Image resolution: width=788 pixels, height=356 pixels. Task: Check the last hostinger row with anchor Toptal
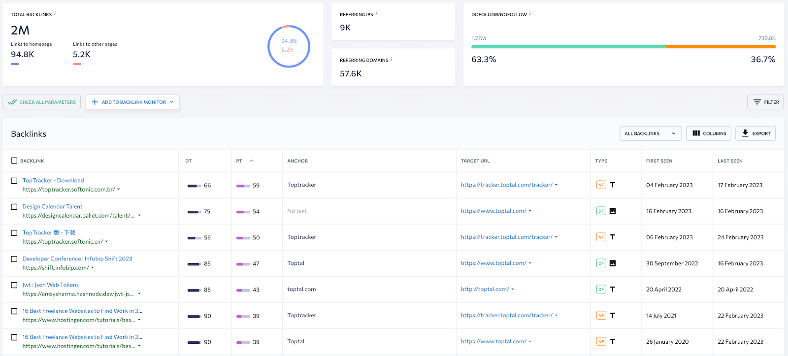click(x=14, y=337)
